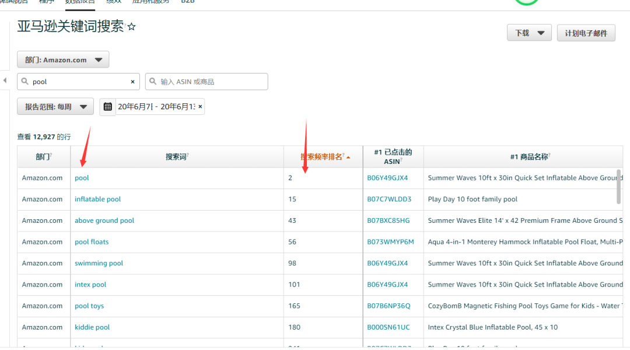
Task: Open the calendar date picker icon
Action: 107,107
